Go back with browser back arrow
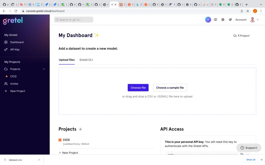Viewport: 265px width, 165px height. pos(4,11)
